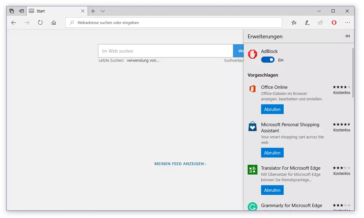Go forward to next page

[x=27, y=22]
